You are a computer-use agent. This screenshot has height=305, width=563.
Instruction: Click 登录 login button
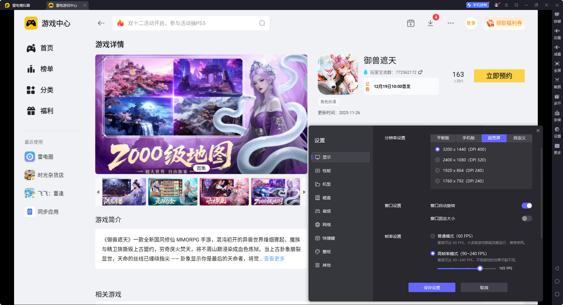471,23
